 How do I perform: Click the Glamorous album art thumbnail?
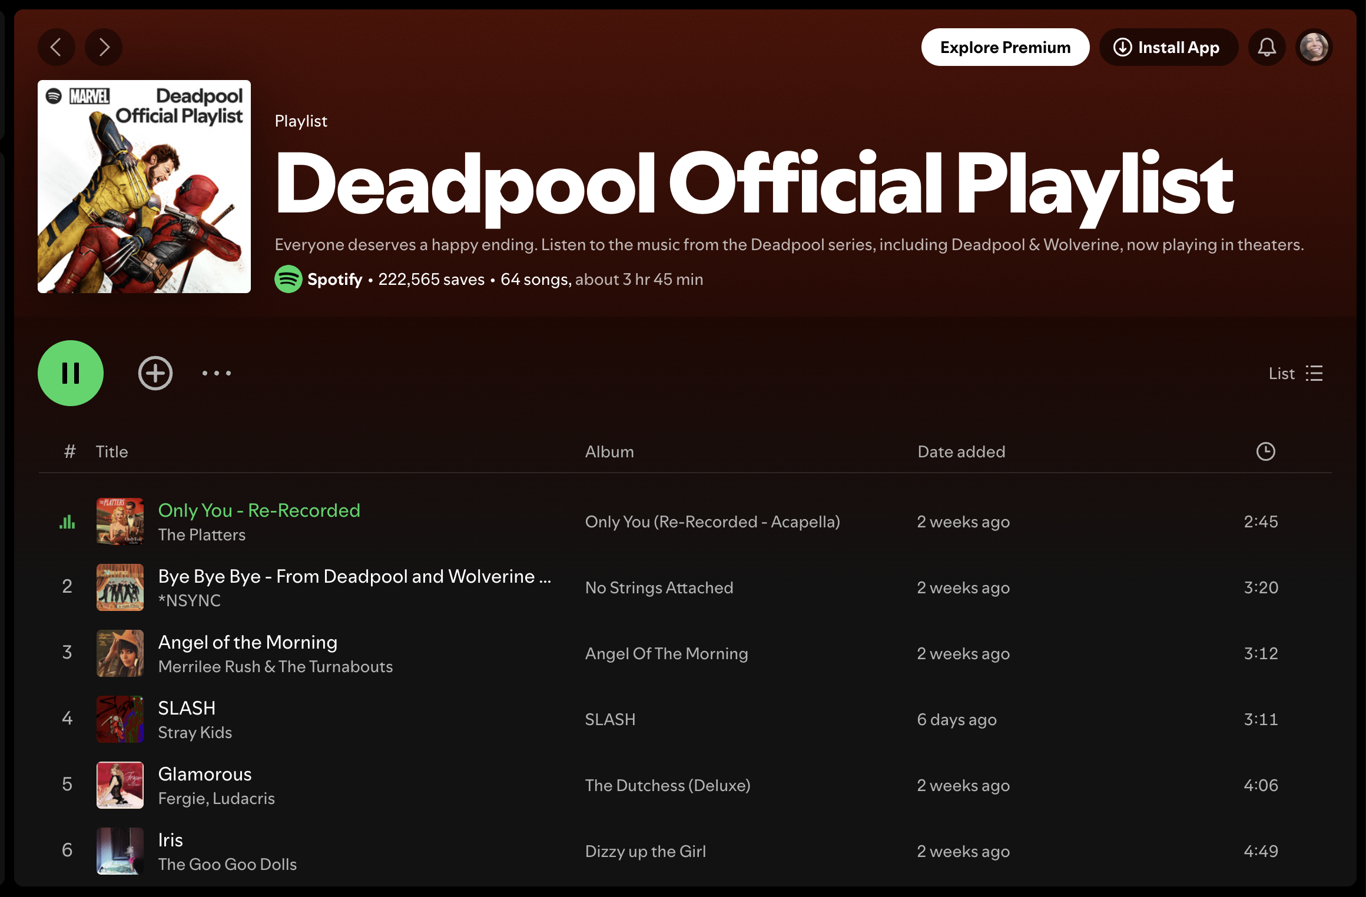click(x=120, y=785)
